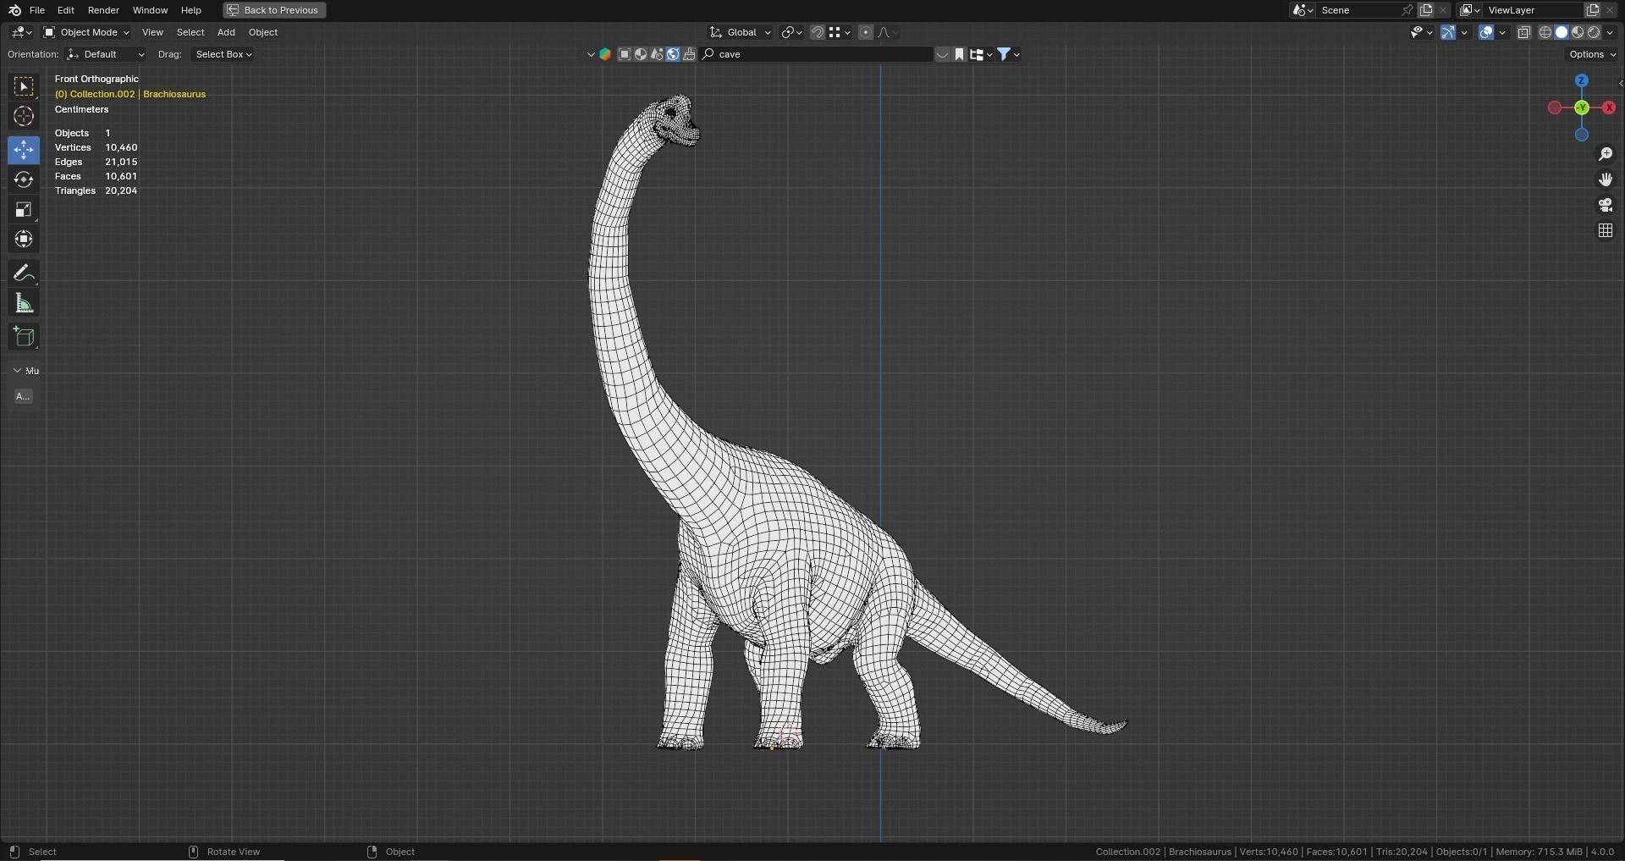The height and width of the screenshot is (861, 1625).
Task: Open the Render menu
Action: tap(103, 10)
